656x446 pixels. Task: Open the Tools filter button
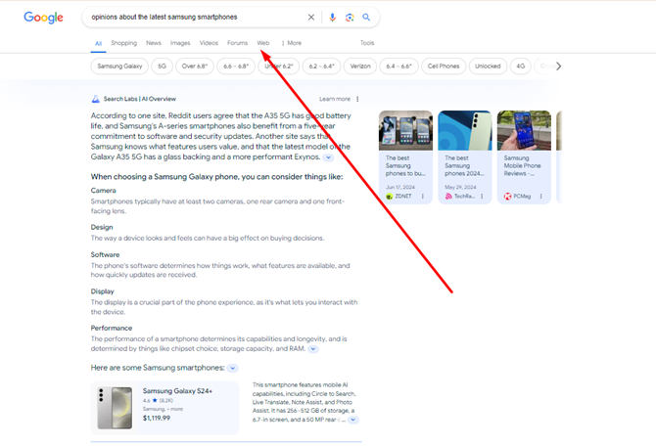(367, 43)
